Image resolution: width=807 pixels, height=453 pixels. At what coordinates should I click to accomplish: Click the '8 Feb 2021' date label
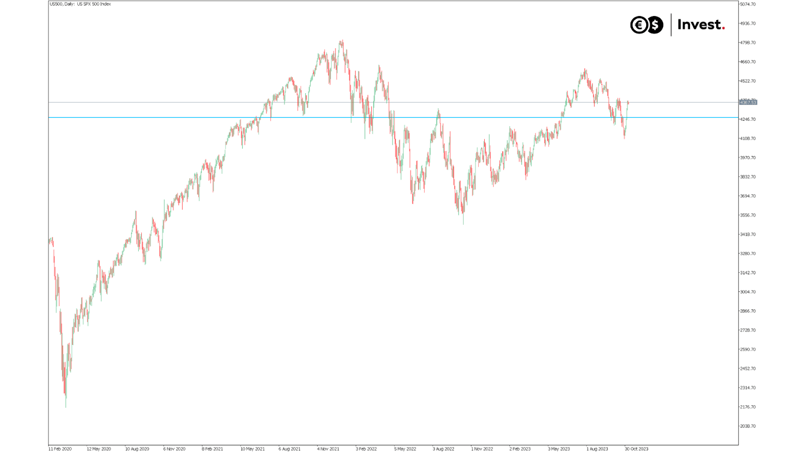coord(212,448)
